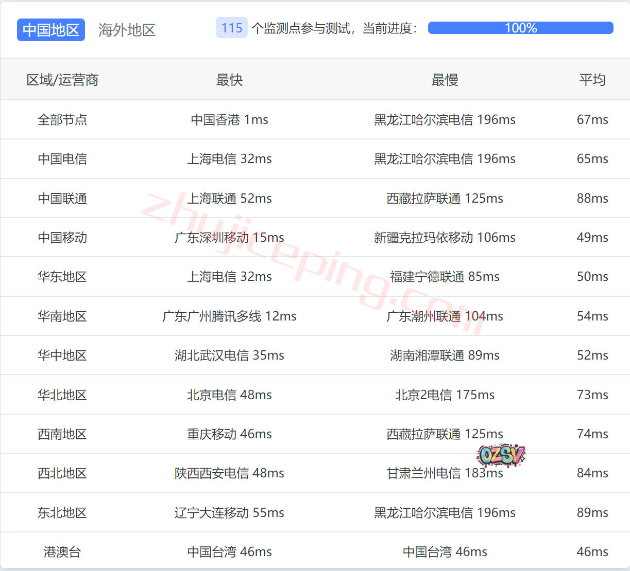The height and width of the screenshot is (571, 630).
Task: Click the 100% progress bar
Action: (x=520, y=28)
